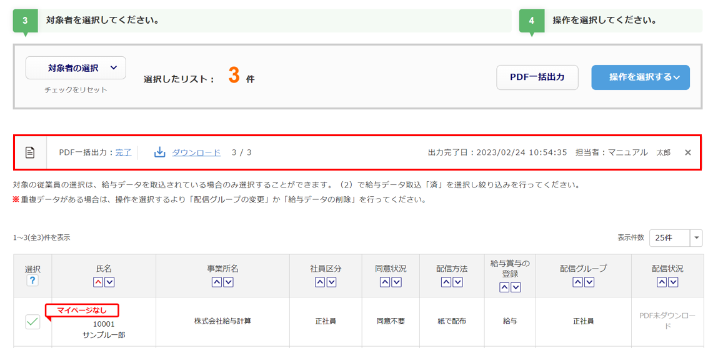Click the 給与 cell in 給与賞与の登録 column
Screen dimensions: 718x348
(x=510, y=321)
